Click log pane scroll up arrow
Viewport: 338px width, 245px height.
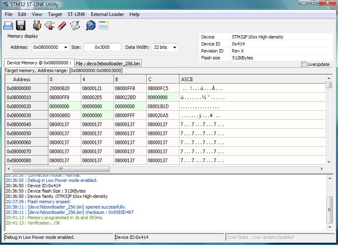coord(329,178)
